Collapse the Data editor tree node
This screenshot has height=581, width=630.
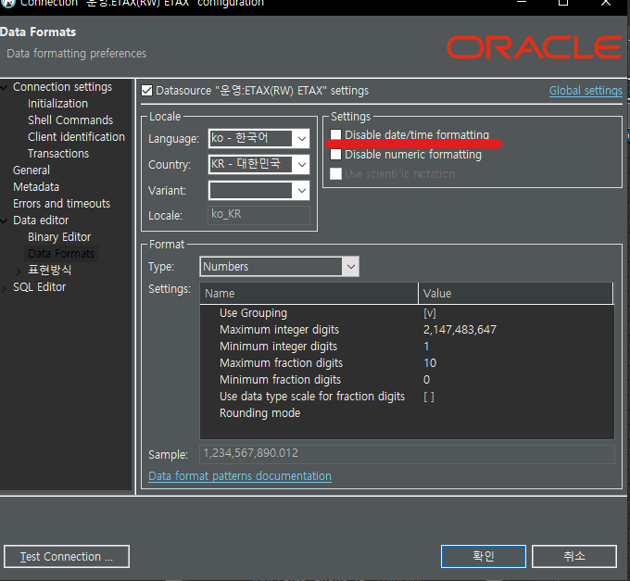pyautogui.click(x=4, y=221)
